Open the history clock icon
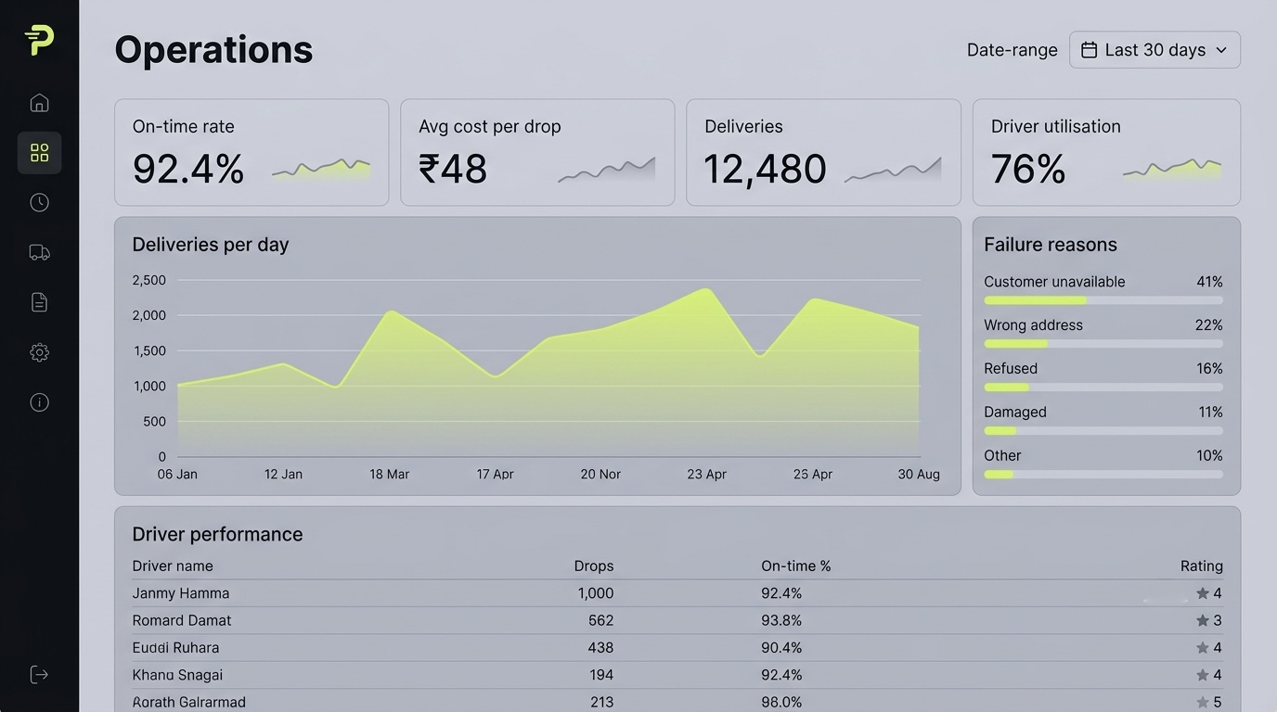The height and width of the screenshot is (712, 1277). point(39,202)
